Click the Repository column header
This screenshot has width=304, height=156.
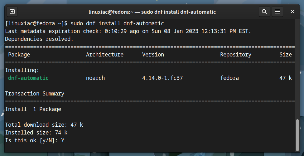click(236, 55)
